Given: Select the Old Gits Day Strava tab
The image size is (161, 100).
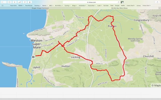Looking at the screenshot, I should 119,8.
